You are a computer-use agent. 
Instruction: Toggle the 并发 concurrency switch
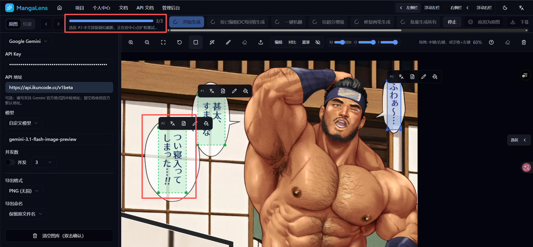point(10,162)
